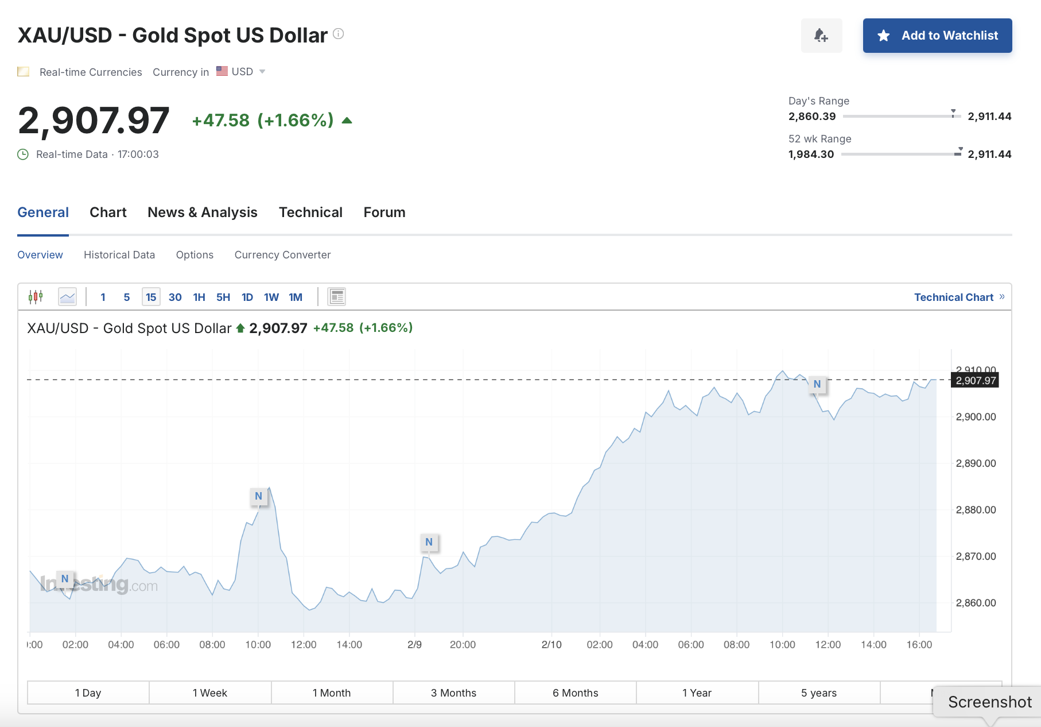Switch to the Technical tab

pos(310,212)
